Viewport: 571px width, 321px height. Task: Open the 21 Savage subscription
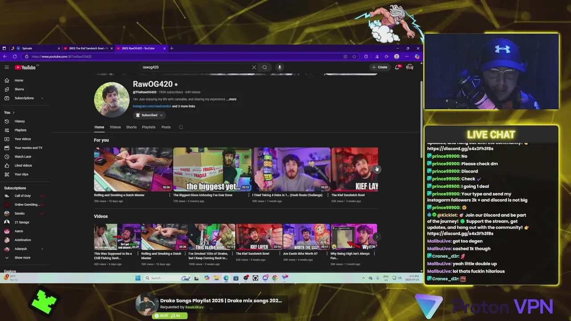click(21, 222)
